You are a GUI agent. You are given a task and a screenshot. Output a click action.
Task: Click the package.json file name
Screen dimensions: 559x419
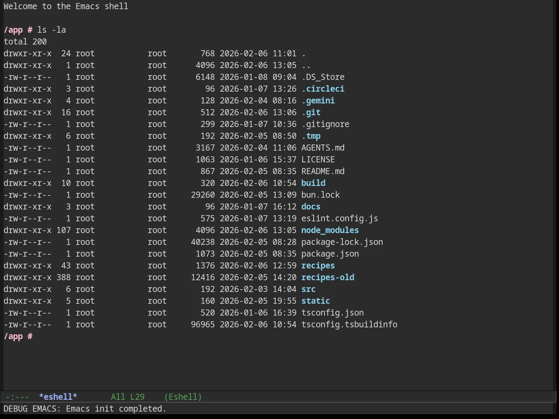tap(330, 254)
